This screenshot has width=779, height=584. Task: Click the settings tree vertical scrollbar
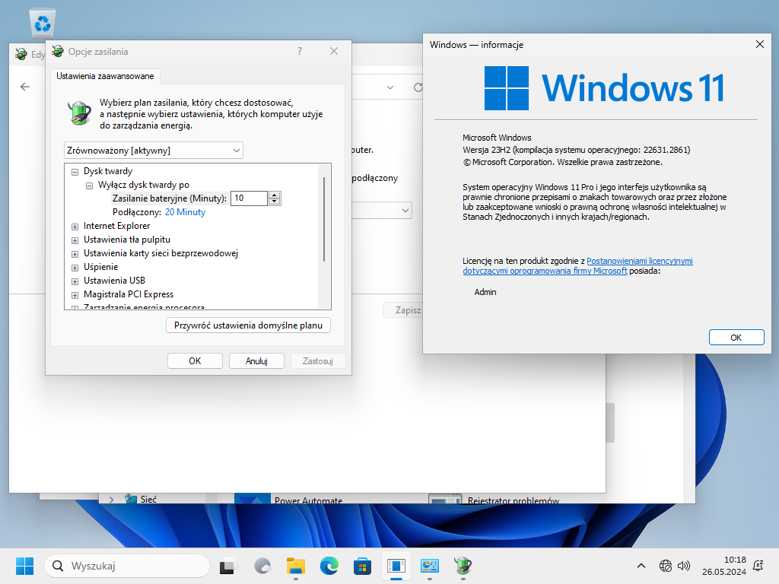(x=324, y=218)
